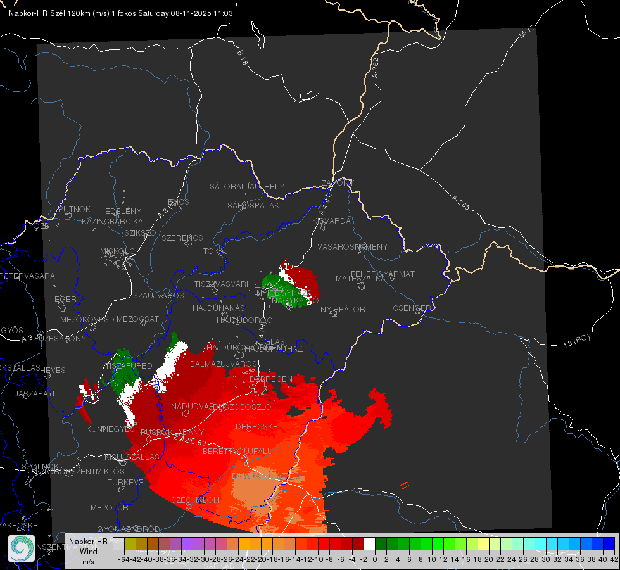Click the KUNHEGYES city label
The image size is (620, 570).
click(x=110, y=429)
